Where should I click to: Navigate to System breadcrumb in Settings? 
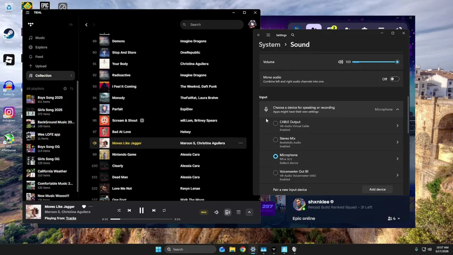point(269,45)
